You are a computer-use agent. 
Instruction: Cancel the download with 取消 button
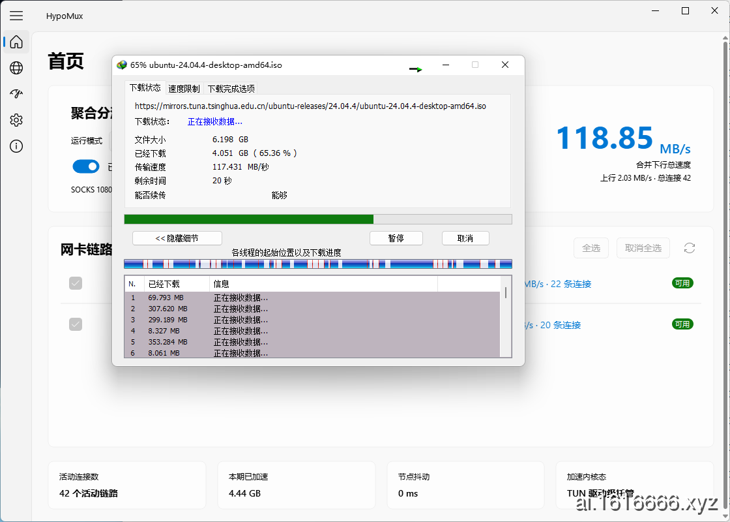(x=465, y=238)
